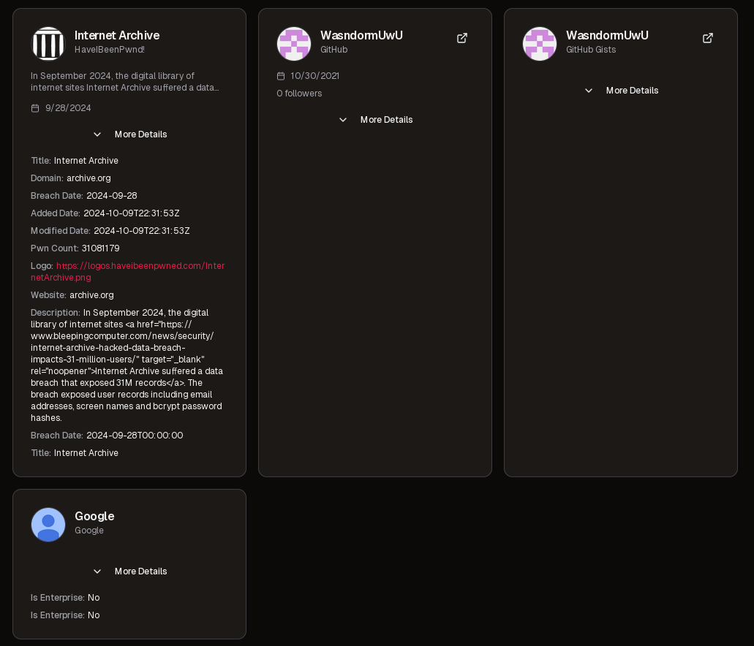Click the GitHub card profile avatar
The image size is (754, 646).
click(294, 44)
